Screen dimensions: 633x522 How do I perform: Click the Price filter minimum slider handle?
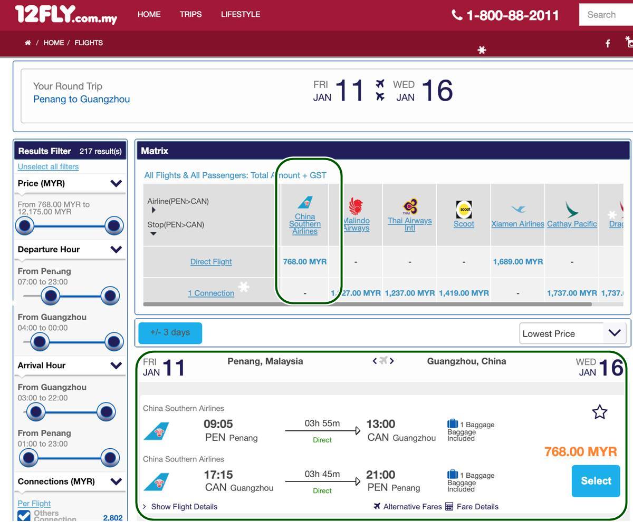coord(24,226)
